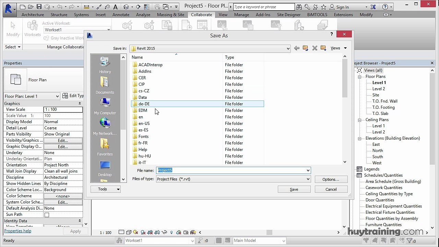Viewport: 439px width, 247px height.
Task: Click the Save button in dialog
Action: (294, 189)
